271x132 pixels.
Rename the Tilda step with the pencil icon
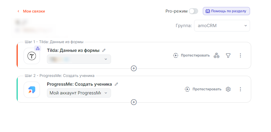104,50
